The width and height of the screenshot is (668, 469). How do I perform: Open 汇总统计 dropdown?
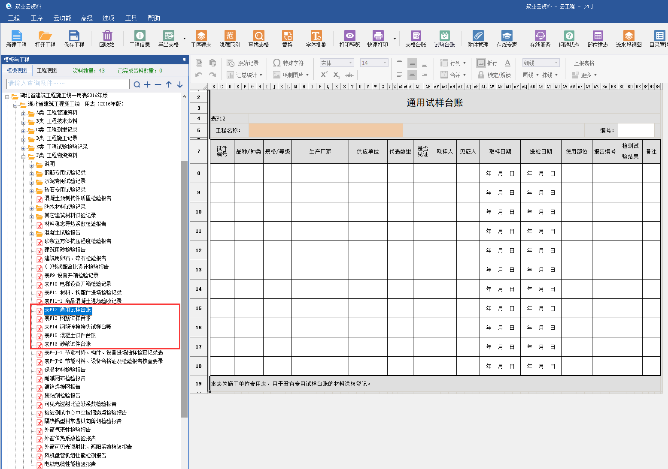pyautogui.click(x=244, y=75)
